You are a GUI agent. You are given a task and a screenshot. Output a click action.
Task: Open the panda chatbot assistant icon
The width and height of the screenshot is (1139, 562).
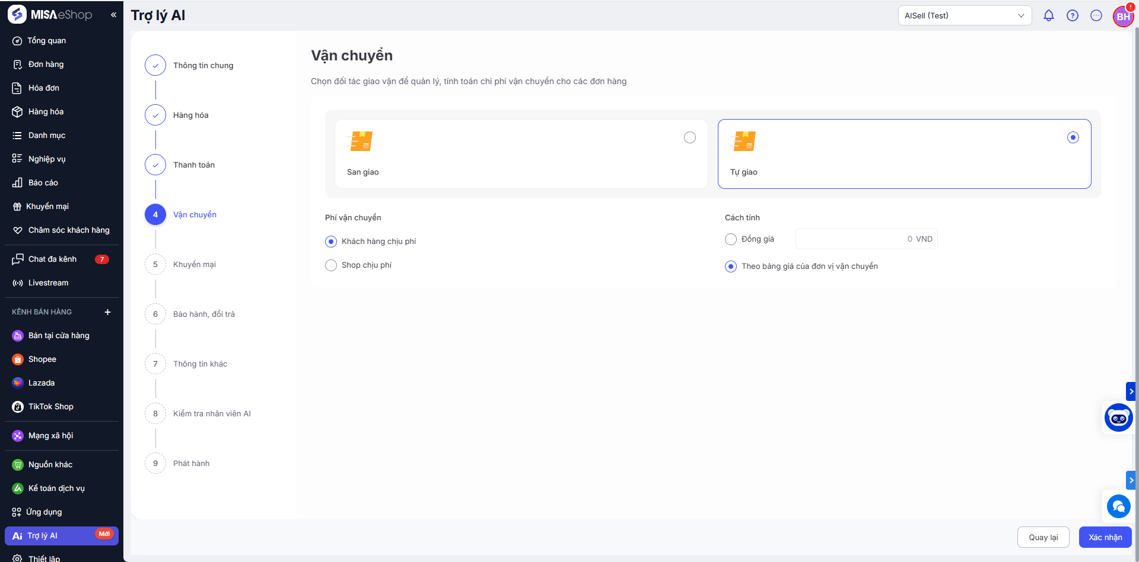pos(1118,418)
